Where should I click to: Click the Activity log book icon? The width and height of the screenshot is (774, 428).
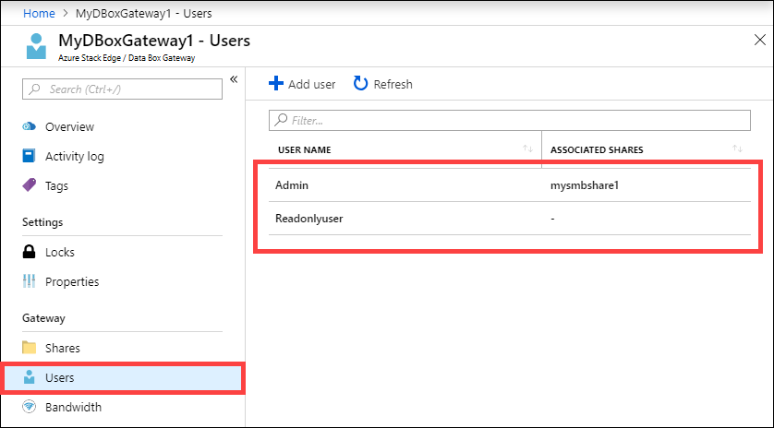click(30, 156)
